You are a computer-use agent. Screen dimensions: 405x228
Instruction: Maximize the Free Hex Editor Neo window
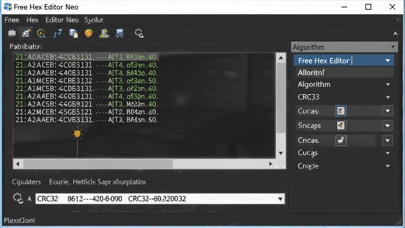pyautogui.click(x=368, y=7)
